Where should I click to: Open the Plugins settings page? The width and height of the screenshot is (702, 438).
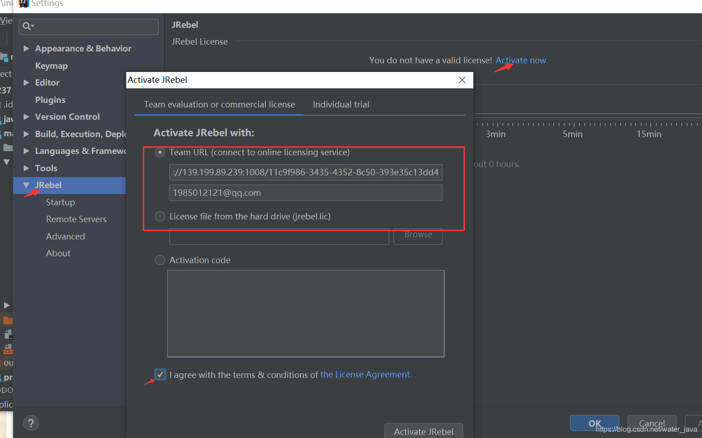point(50,100)
